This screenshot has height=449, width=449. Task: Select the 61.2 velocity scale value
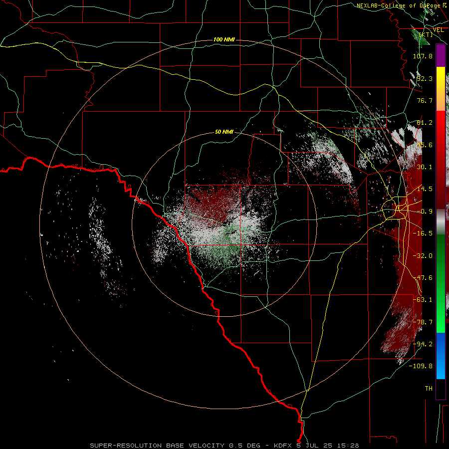[x=425, y=123]
